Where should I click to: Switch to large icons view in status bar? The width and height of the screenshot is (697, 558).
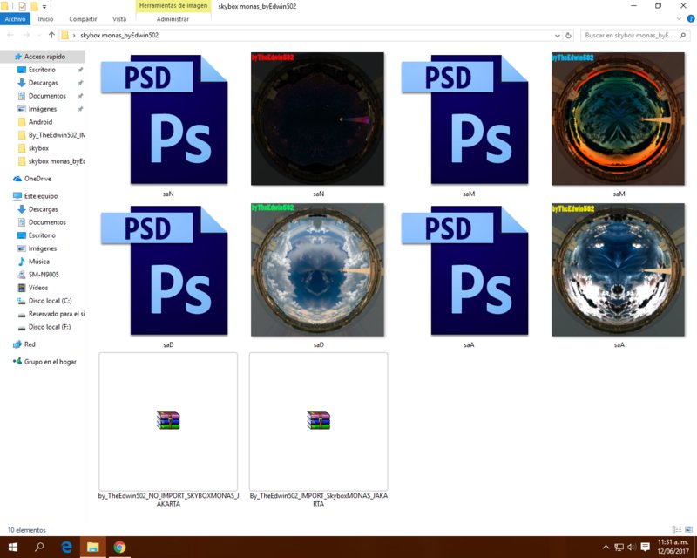(688, 529)
